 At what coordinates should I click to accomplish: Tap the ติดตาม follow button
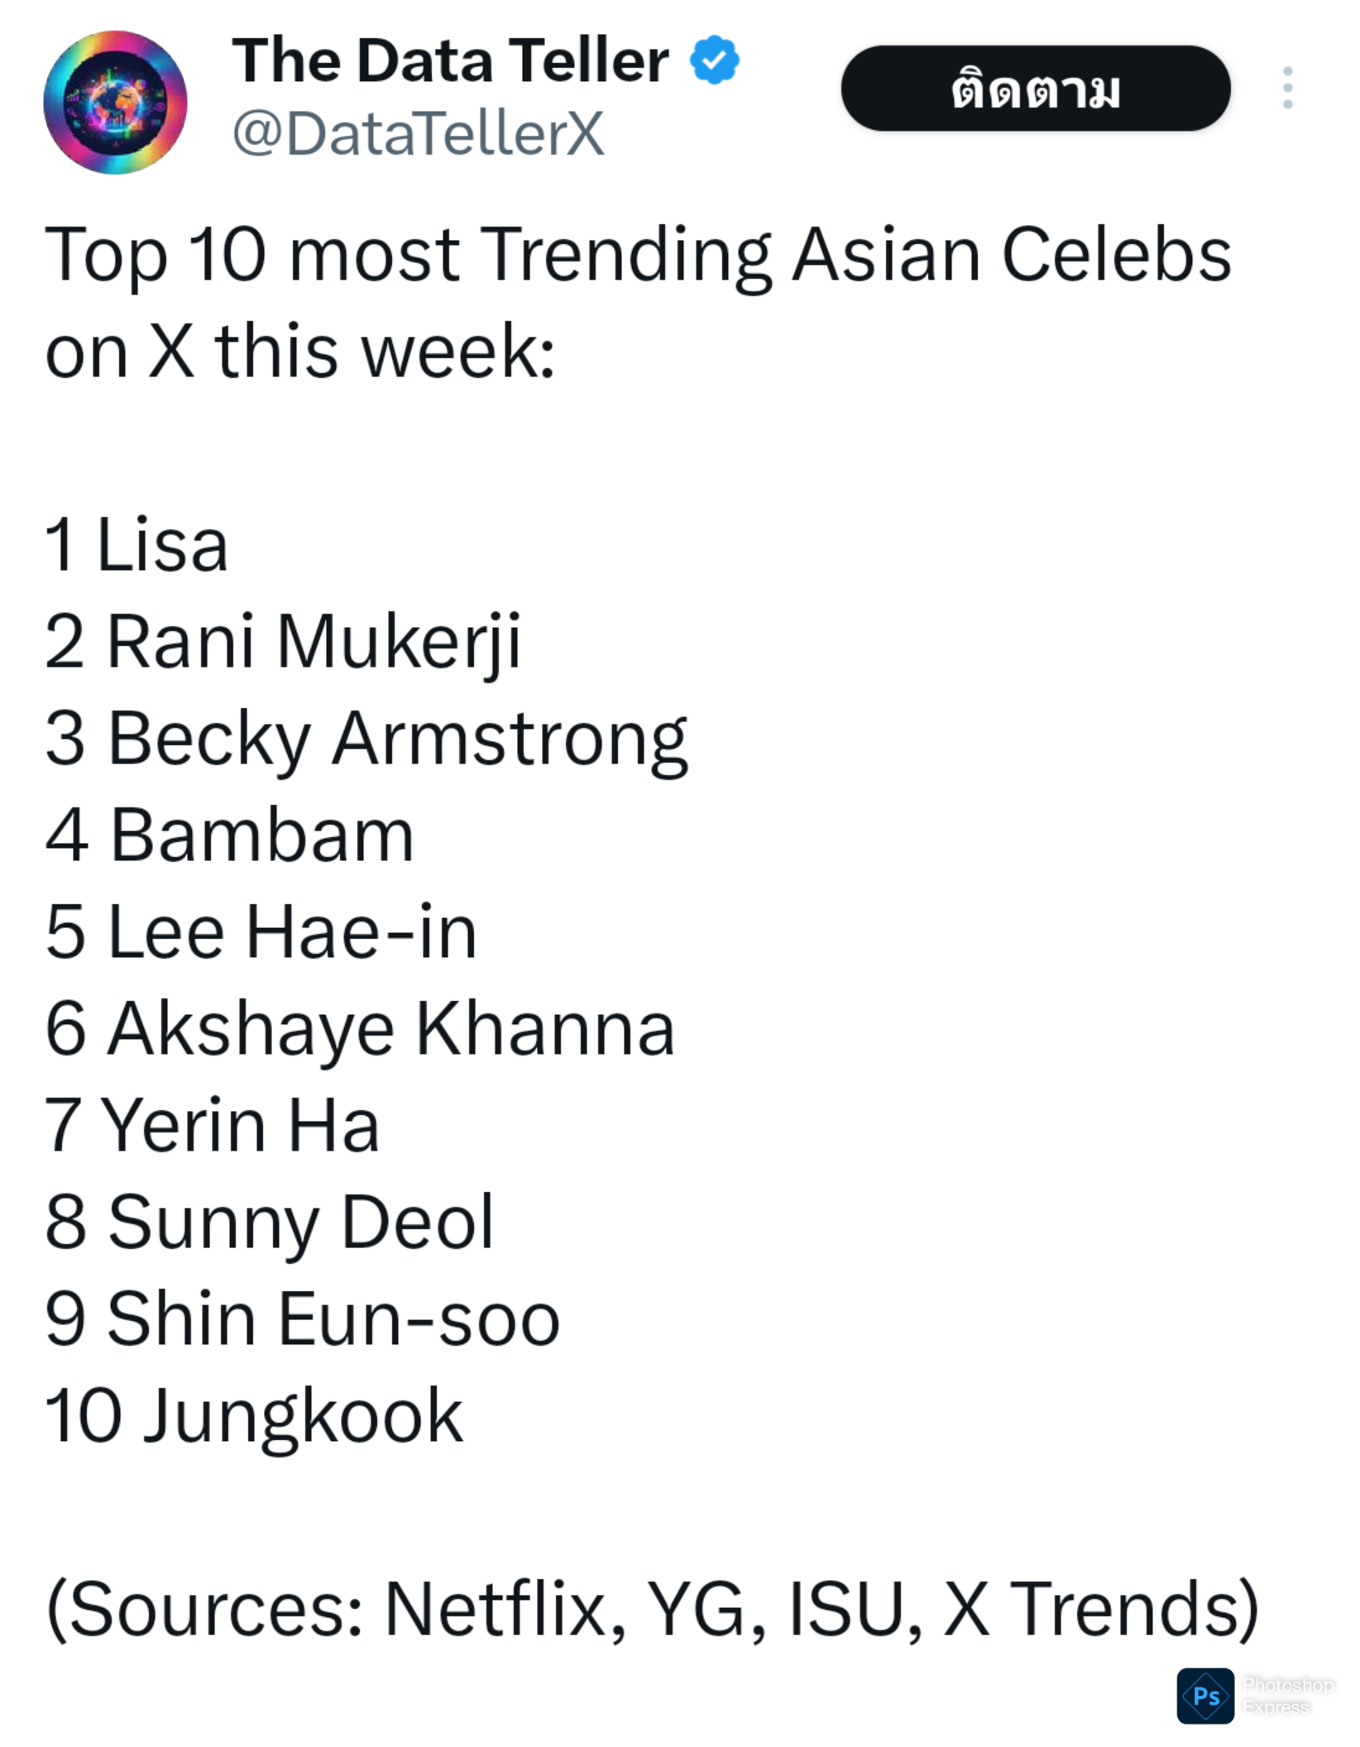pyautogui.click(x=1035, y=89)
